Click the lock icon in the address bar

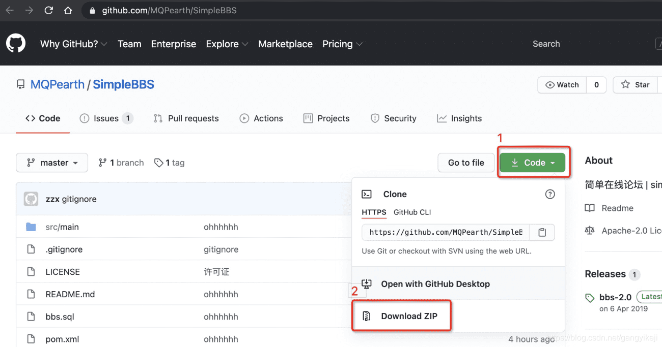(92, 10)
